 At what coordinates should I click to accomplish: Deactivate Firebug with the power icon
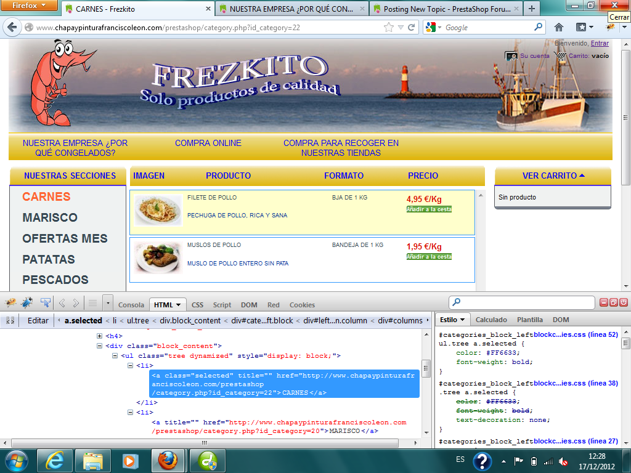[x=623, y=302]
